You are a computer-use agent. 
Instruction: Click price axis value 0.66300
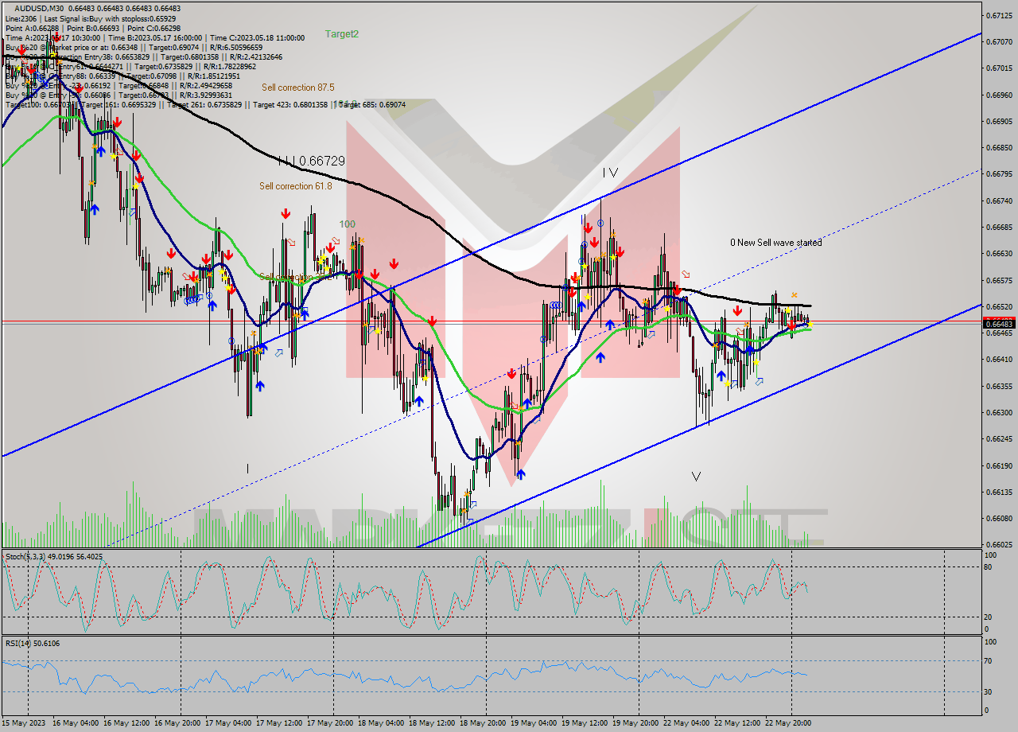tap(998, 413)
